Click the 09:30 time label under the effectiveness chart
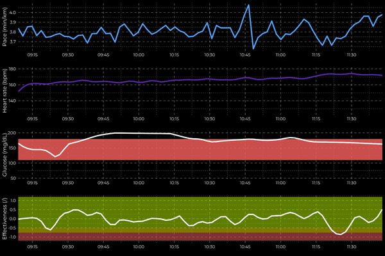Viewport: 385px width, 256px height. coord(67,246)
